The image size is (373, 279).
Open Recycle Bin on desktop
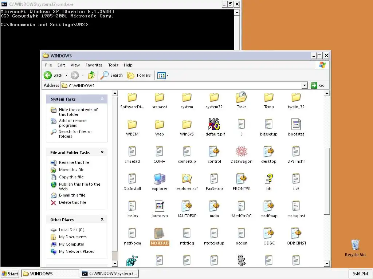pos(355,245)
